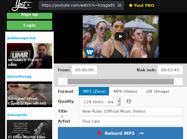Click the Yout PRO star icon
187x139 pixels.
pyautogui.click(x=131, y=5)
